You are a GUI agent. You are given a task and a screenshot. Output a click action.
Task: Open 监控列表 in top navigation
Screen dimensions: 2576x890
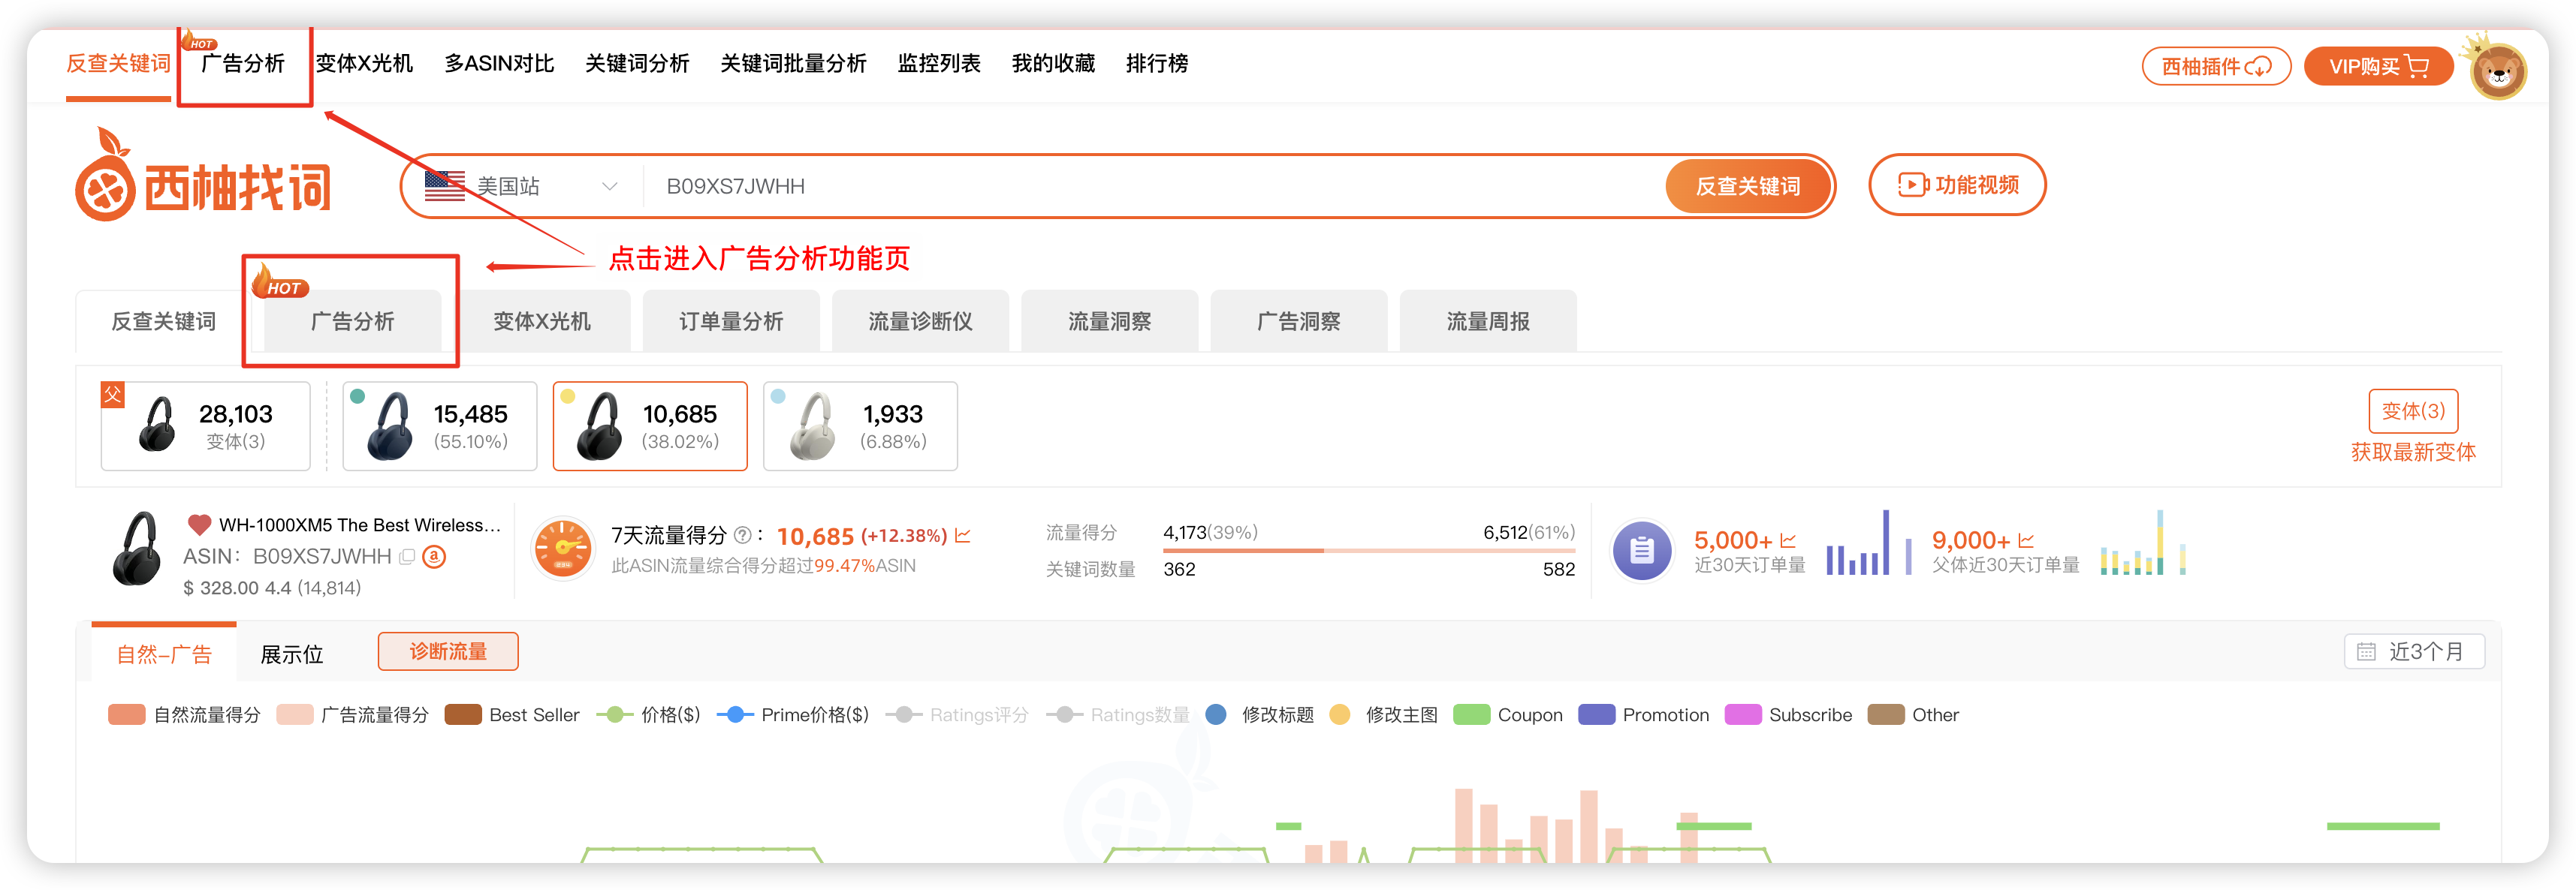[939, 64]
